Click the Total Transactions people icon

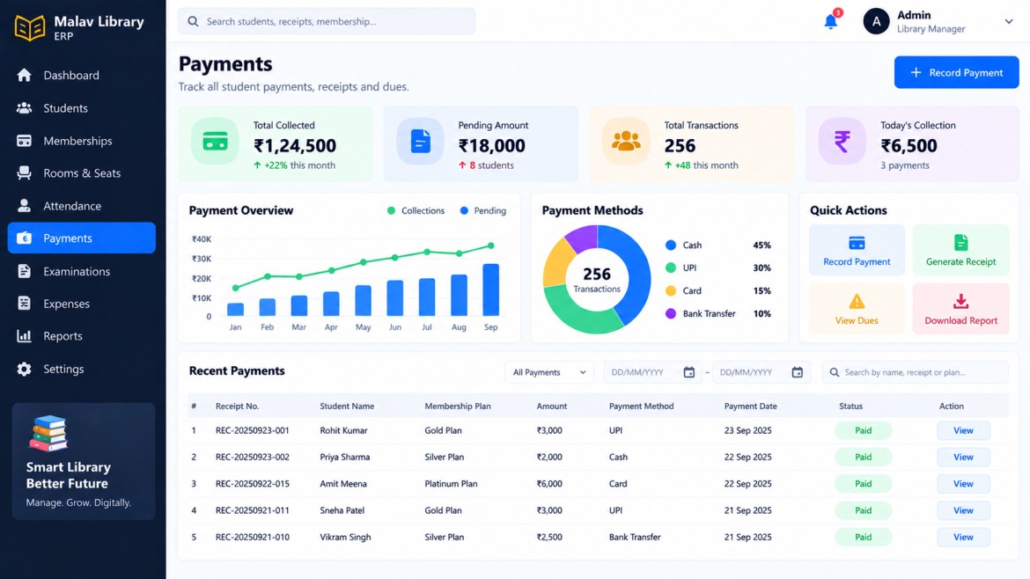tap(625, 141)
